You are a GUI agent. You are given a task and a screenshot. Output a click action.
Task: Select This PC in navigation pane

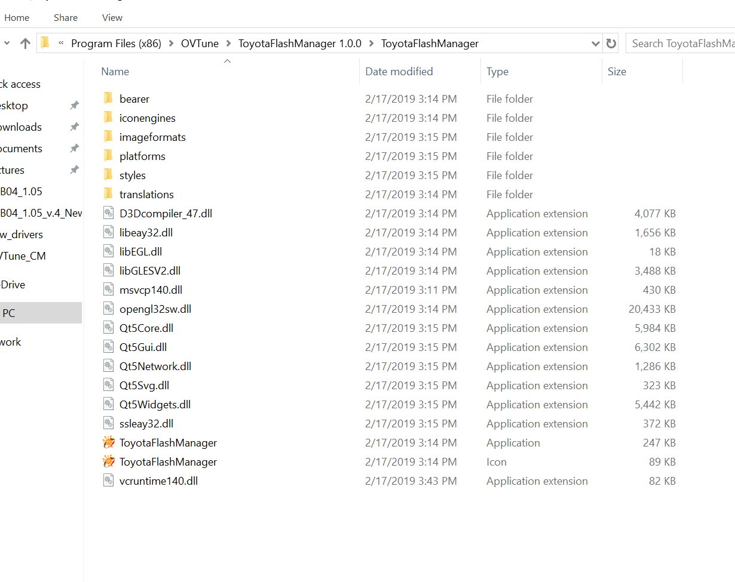(41, 313)
